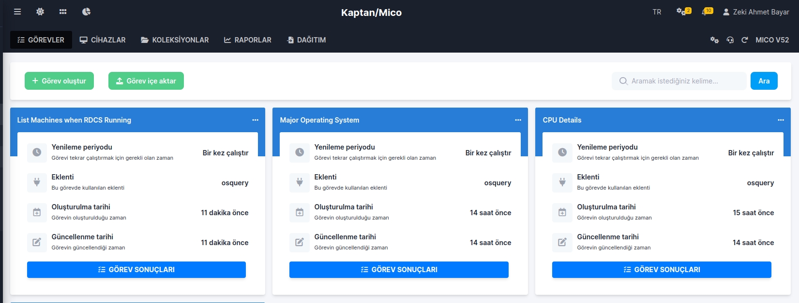
Task: Click the gear icon beside the hamburger menu
Action: (x=40, y=12)
